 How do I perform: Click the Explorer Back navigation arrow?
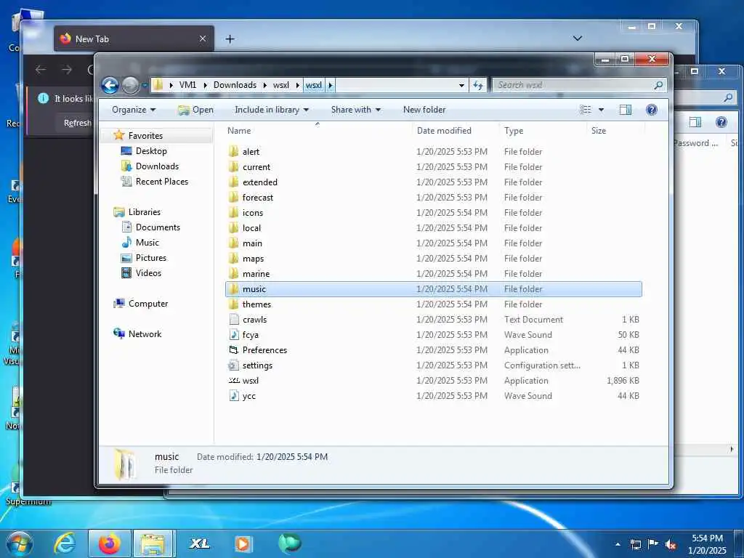pos(110,86)
